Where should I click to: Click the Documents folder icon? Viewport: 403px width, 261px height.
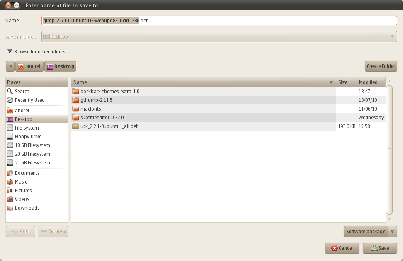[10, 173]
